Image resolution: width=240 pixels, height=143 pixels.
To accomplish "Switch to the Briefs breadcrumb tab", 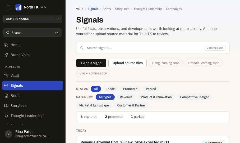I will (x=107, y=9).
